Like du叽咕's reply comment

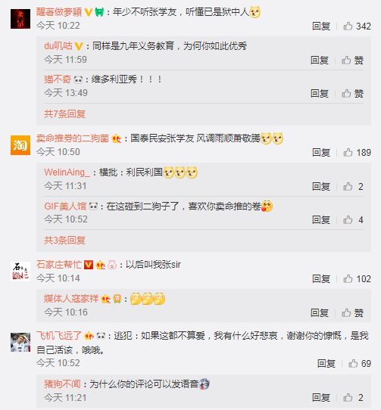tap(352, 61)
